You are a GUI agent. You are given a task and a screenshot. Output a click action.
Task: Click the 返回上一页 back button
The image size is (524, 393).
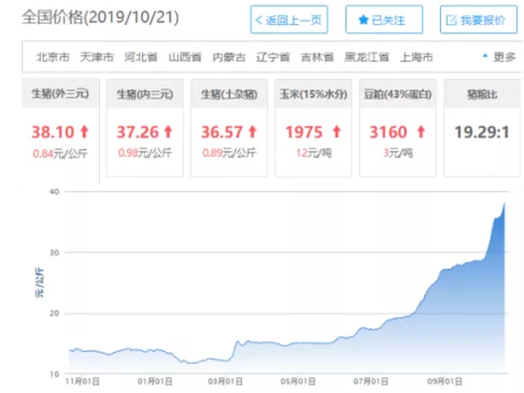tap(289, 19)
